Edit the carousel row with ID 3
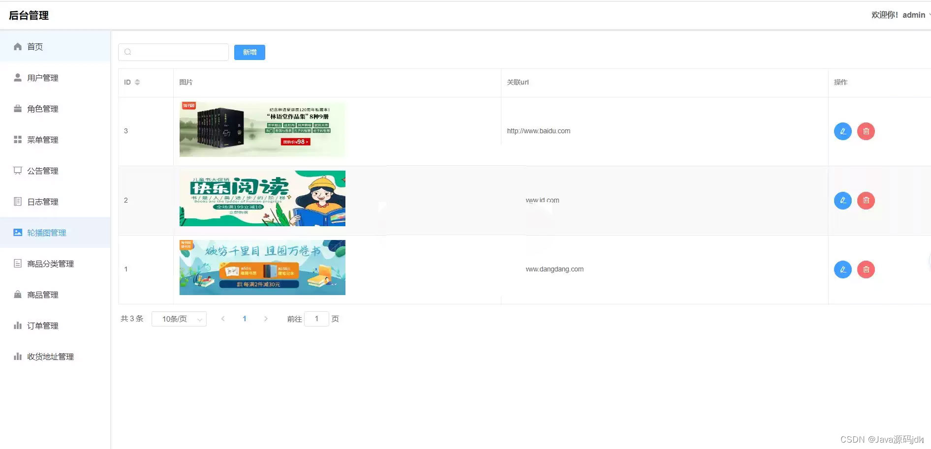The image size is (931, 449). pyautogui.click(x=843, y=131)
